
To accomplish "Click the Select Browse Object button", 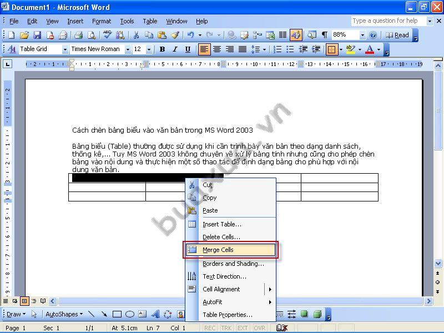I will [x=438, y=282].
